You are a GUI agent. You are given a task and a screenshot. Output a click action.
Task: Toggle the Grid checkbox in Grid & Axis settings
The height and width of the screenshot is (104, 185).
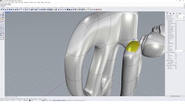(x=176, y=54)
